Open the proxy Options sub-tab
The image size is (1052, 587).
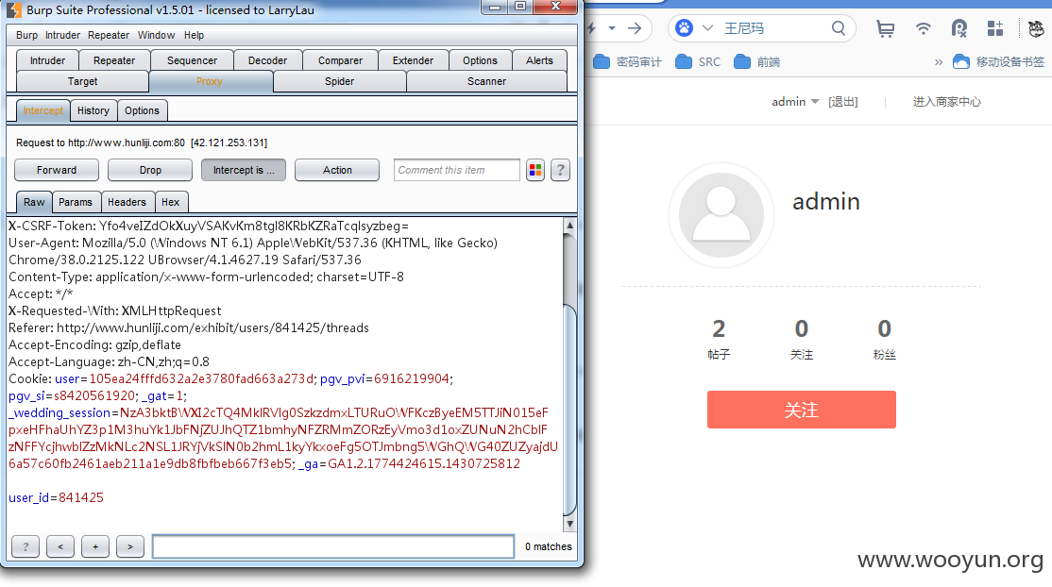[x=143, y=110]
